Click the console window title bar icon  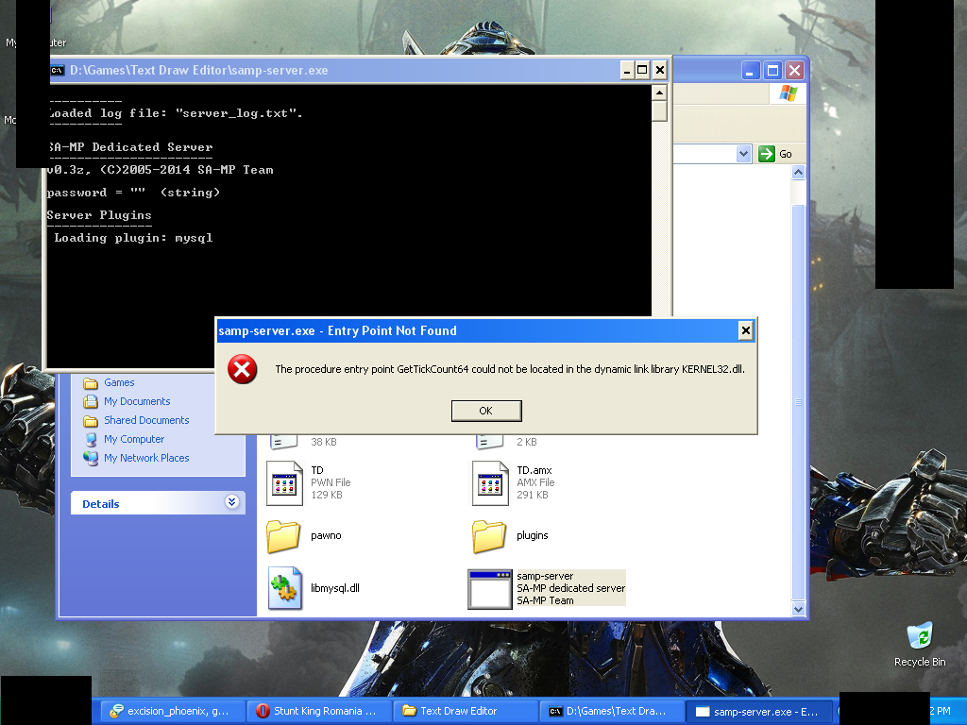[x=57, y=70]
